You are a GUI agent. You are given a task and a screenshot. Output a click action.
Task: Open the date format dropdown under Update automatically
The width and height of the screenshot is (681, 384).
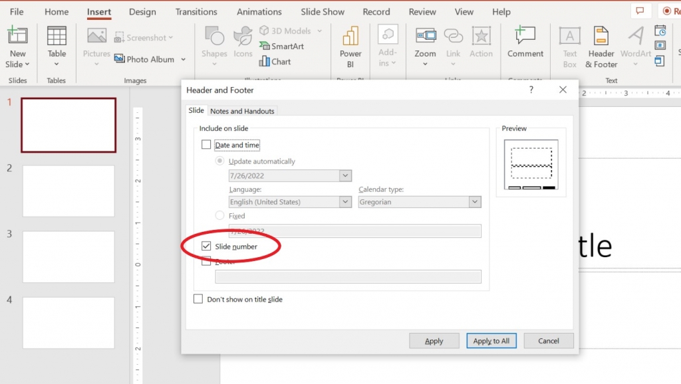pos(344,175)
